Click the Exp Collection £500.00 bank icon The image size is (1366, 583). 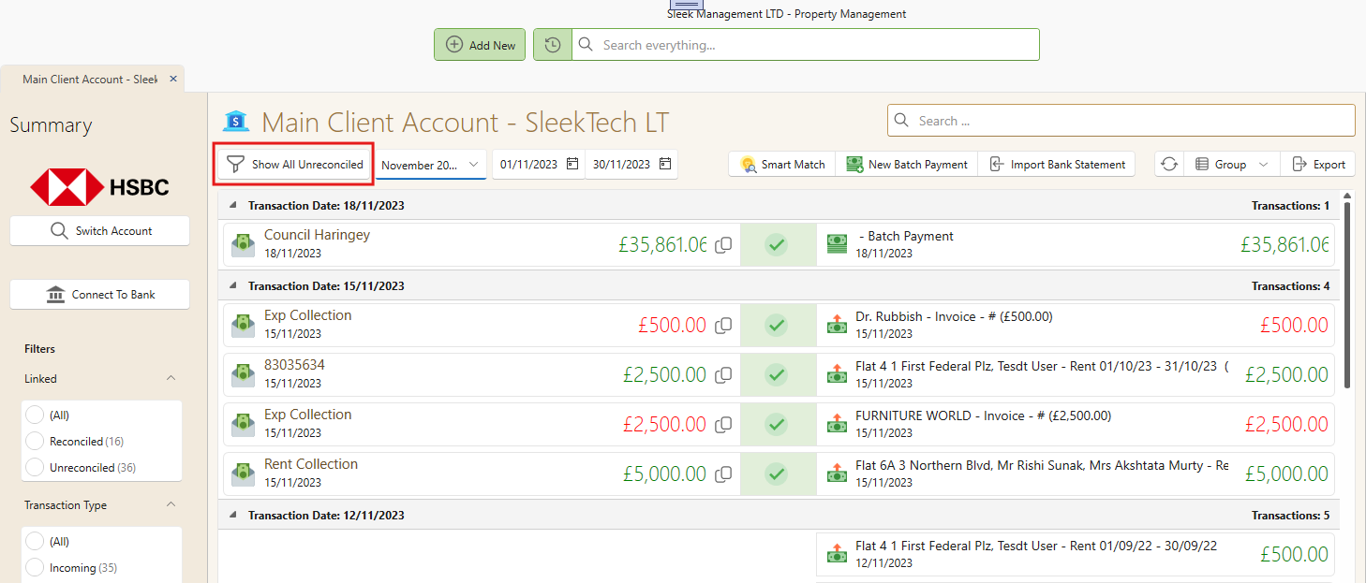[x=244, y=326]
